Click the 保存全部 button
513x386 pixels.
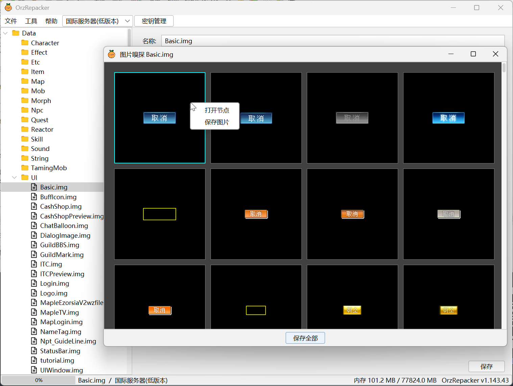(x=305, y=338)
